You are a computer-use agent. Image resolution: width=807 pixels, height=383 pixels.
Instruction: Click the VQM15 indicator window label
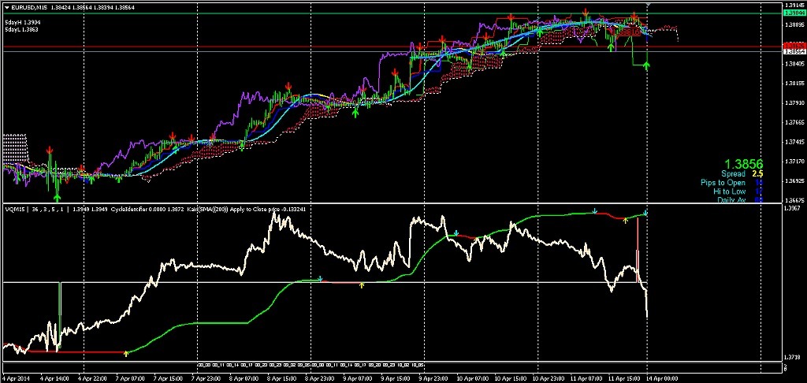click(16, 209)
